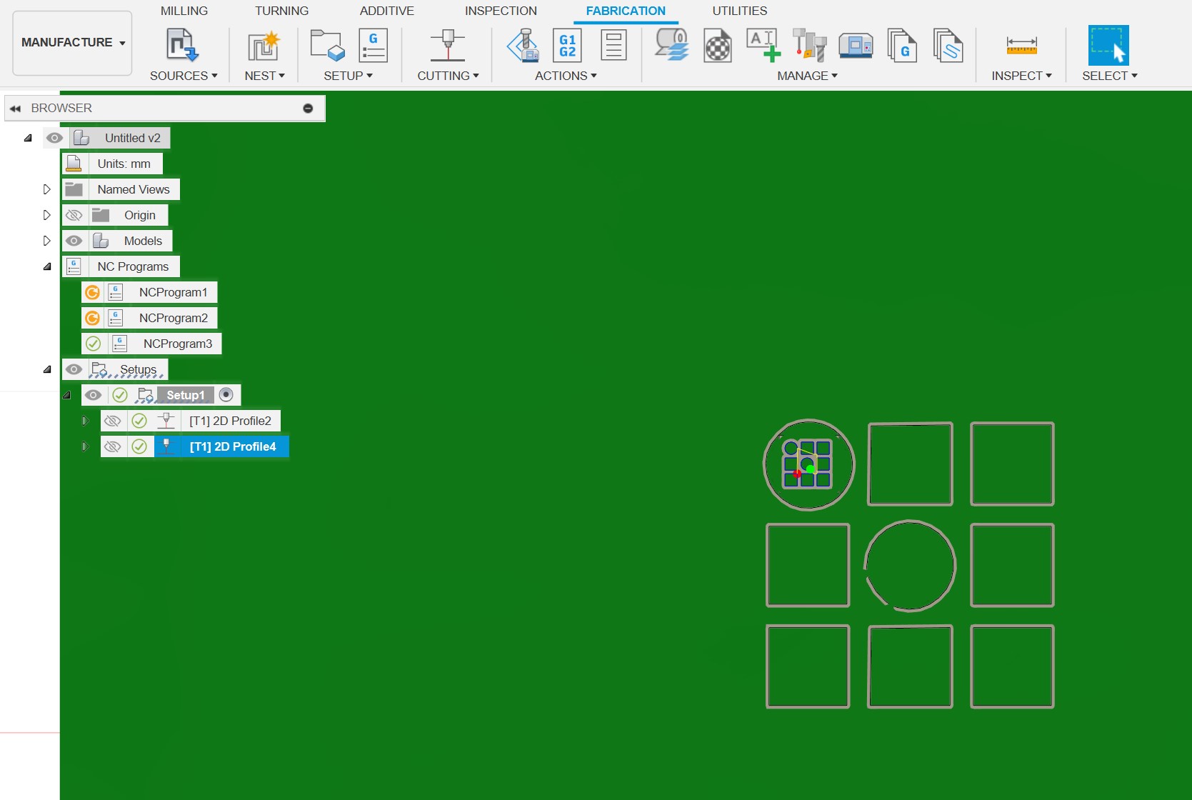
Task: Click the New Setup folder icon
Action: [327, 46]
